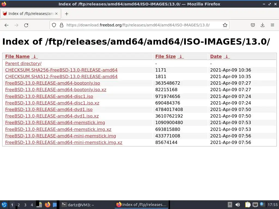The image size is (279, 209).
Task: Click the tray eject/up-arrow icon
Action: 230,205
